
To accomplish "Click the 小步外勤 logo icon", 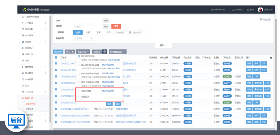I will [24, 10].
